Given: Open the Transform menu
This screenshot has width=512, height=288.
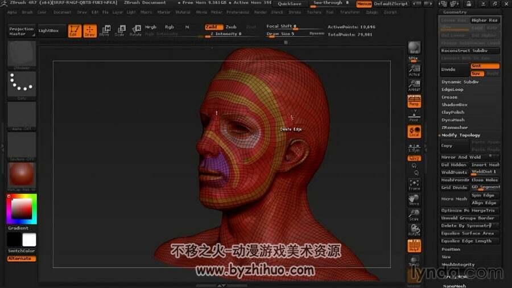Looking at the screenshot, I should coord(350,13).
